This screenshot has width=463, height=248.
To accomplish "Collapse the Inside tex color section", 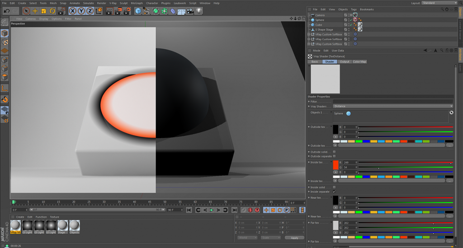I will click(x=331, y=162).
